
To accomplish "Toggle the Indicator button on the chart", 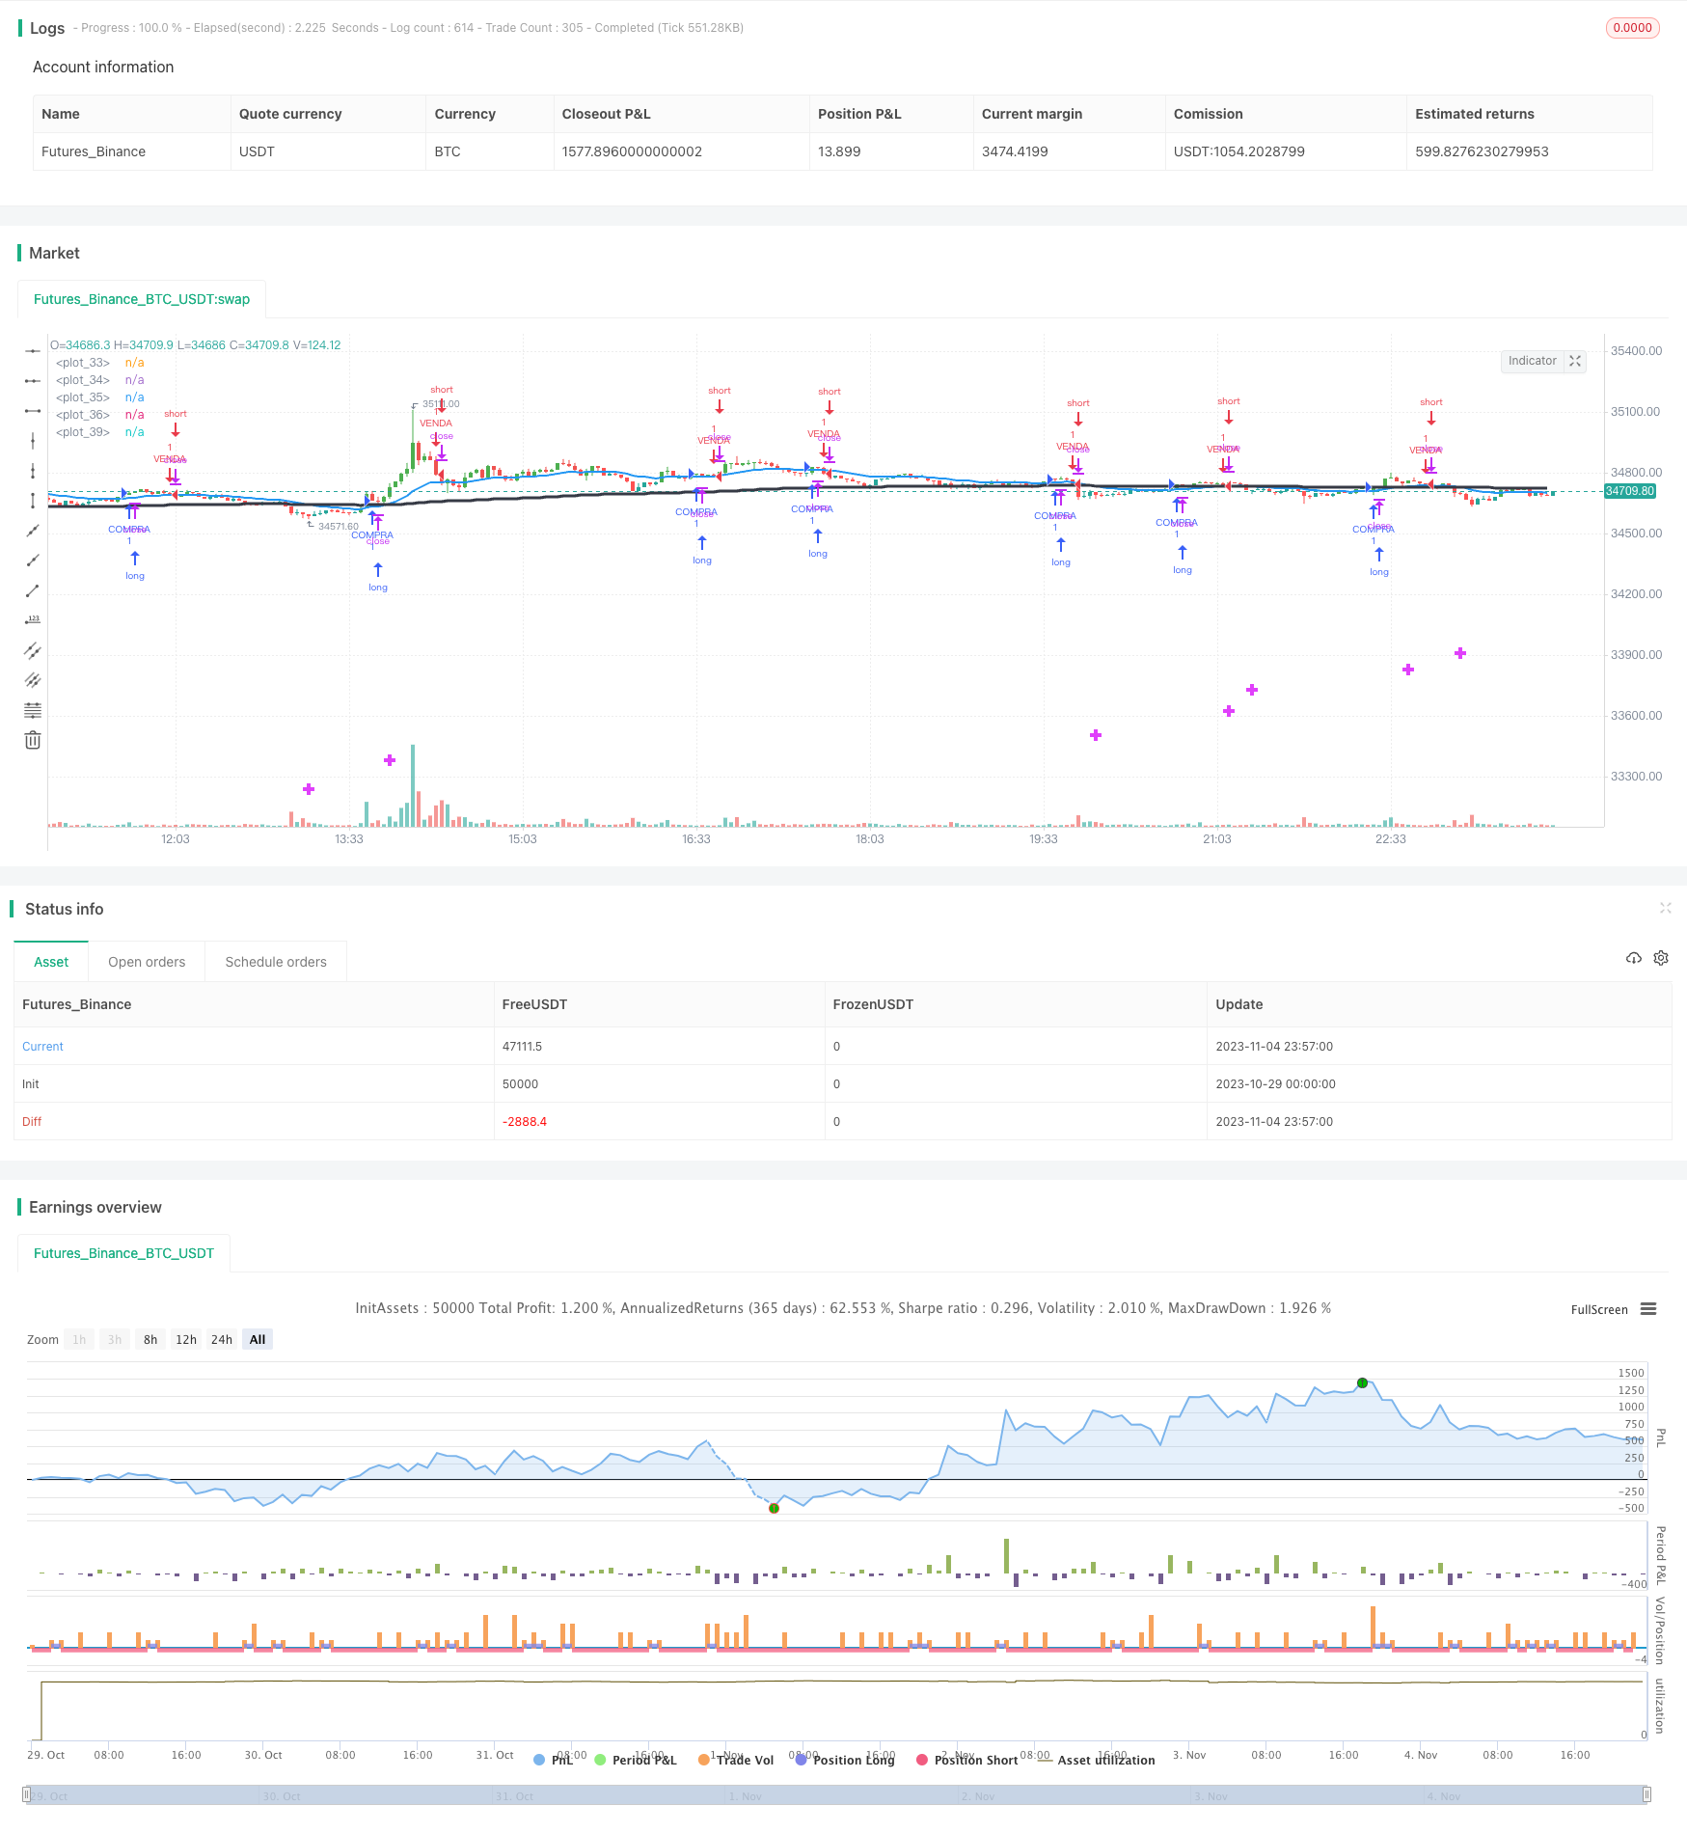I will pos(1532,361).
